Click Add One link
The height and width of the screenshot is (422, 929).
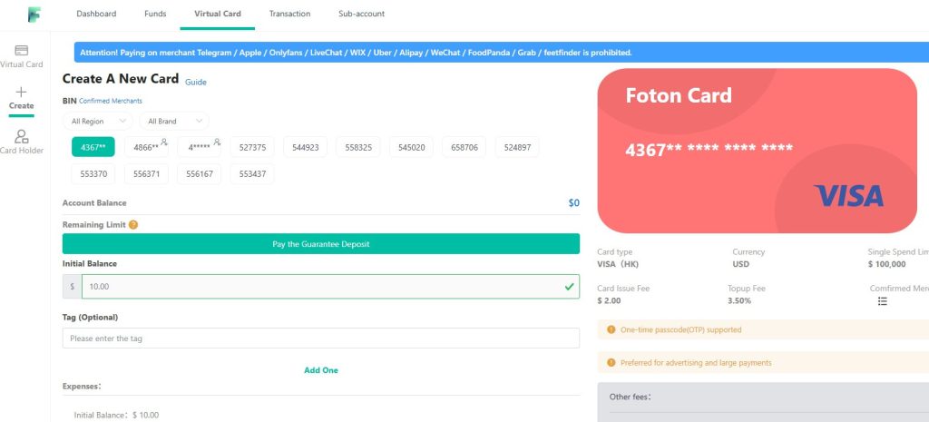click(x=321, y=370)
